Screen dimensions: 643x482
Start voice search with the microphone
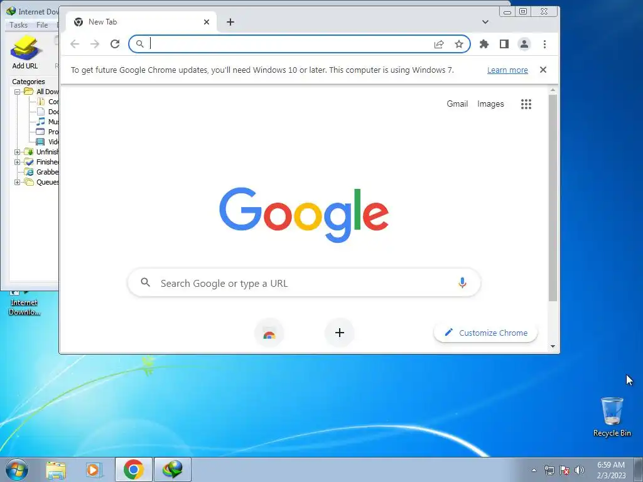pyautogui.click(x=462, y=283)
